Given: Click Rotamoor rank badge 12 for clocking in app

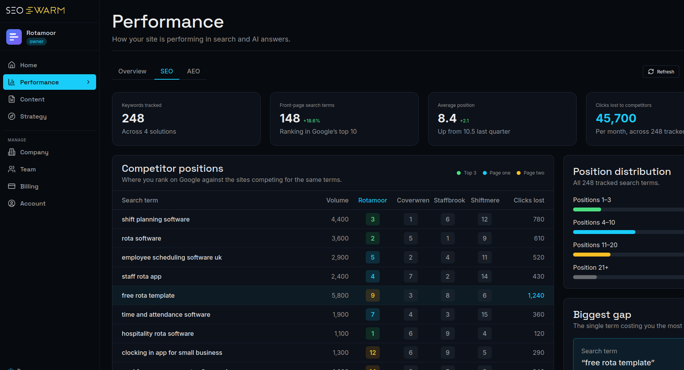Looking at the screenshot, I should pyautogui.click(x=373, y=353).
